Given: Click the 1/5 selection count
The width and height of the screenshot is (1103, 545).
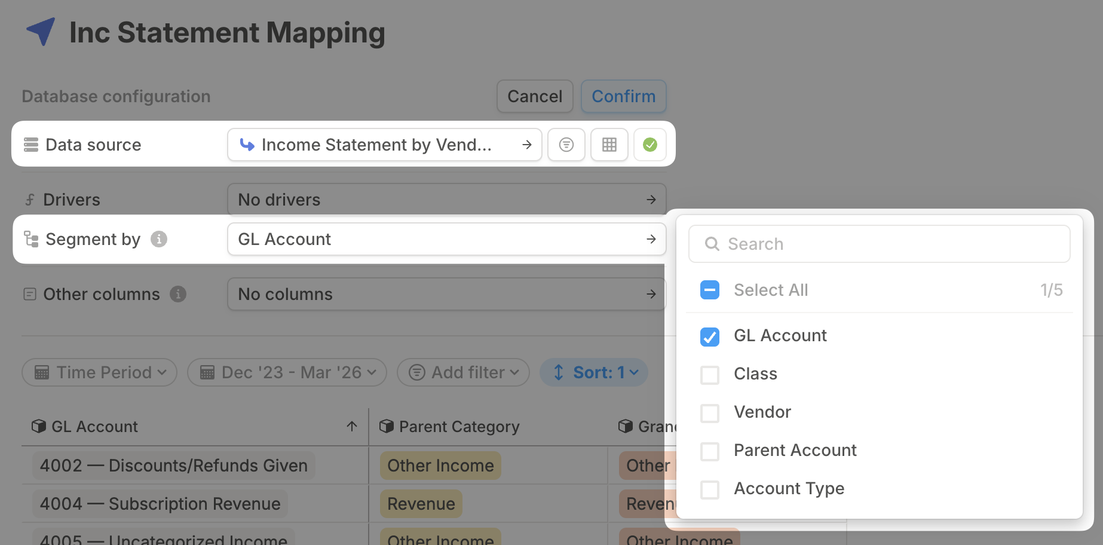Looking at the screenshot, I should coord(1052,290).
